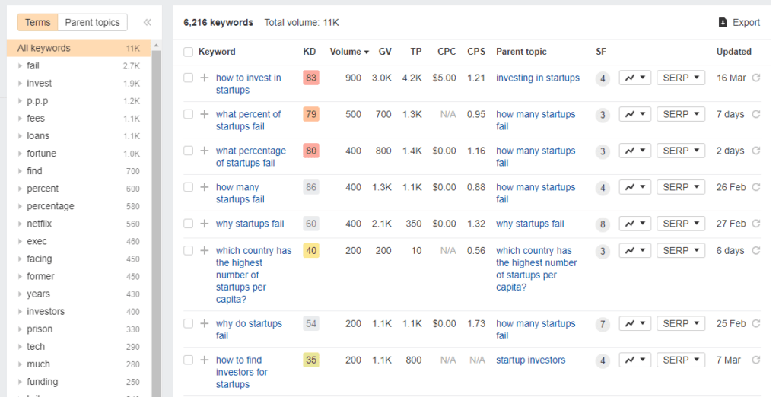Click the KD 83 difficulty badge

(310, 78)
